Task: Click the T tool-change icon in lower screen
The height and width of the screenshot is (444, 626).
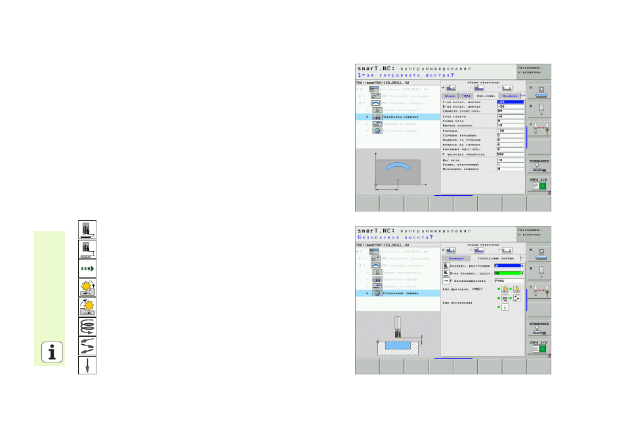Action: coord(539,290)
